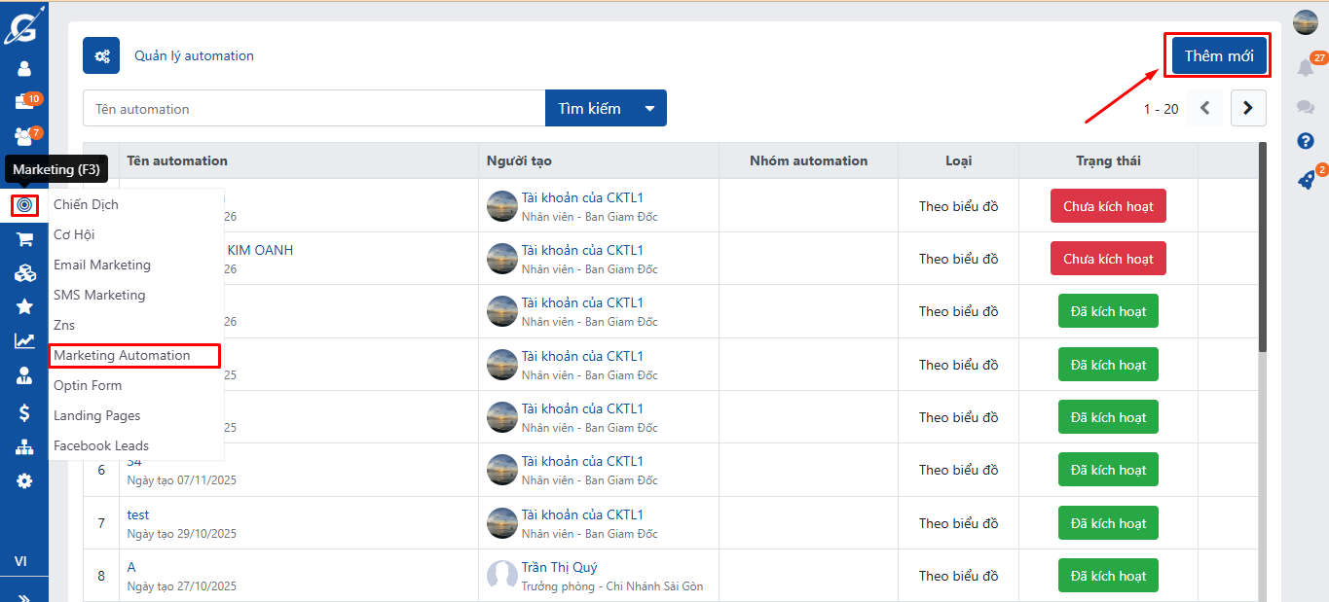Open the settings gear in sidebar
The height and width of the screenshot is (602, 1329).
click(24, 480)
